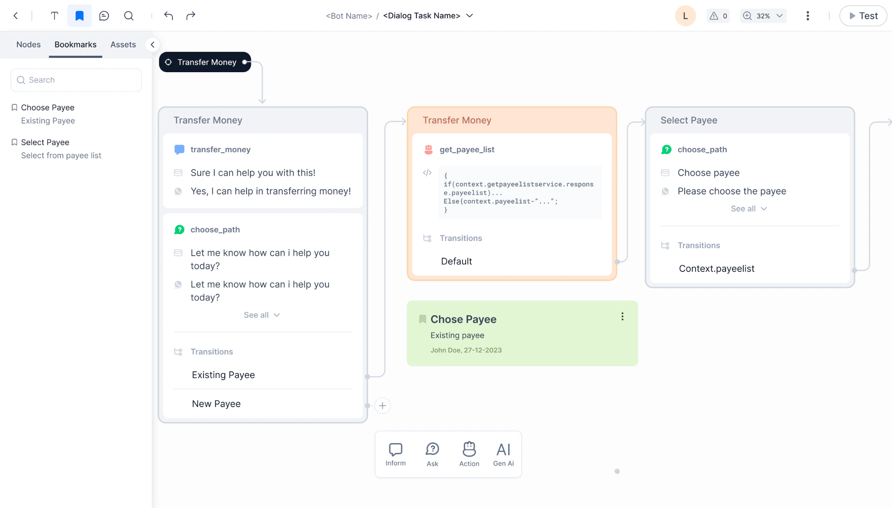Screen dimensions: 892x508
Task: Click the search magnifier icon in toolbar
Action: click(128, 16)
